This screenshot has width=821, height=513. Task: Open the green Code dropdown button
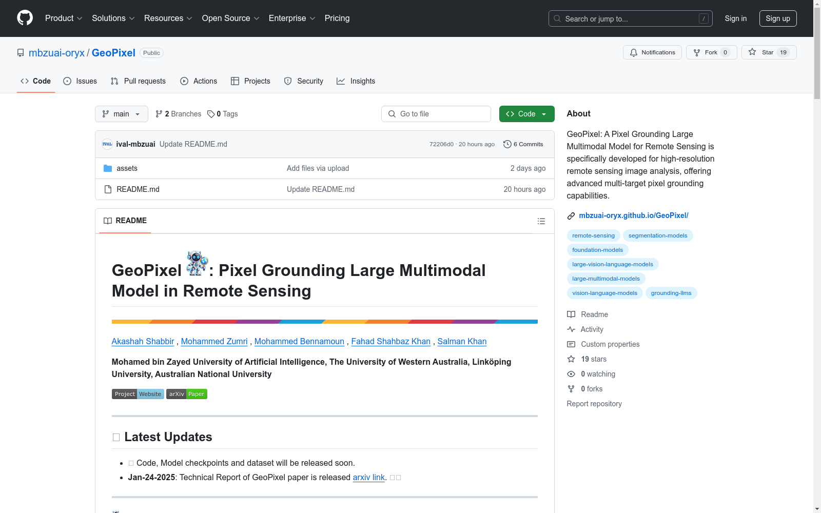(526, 114)
